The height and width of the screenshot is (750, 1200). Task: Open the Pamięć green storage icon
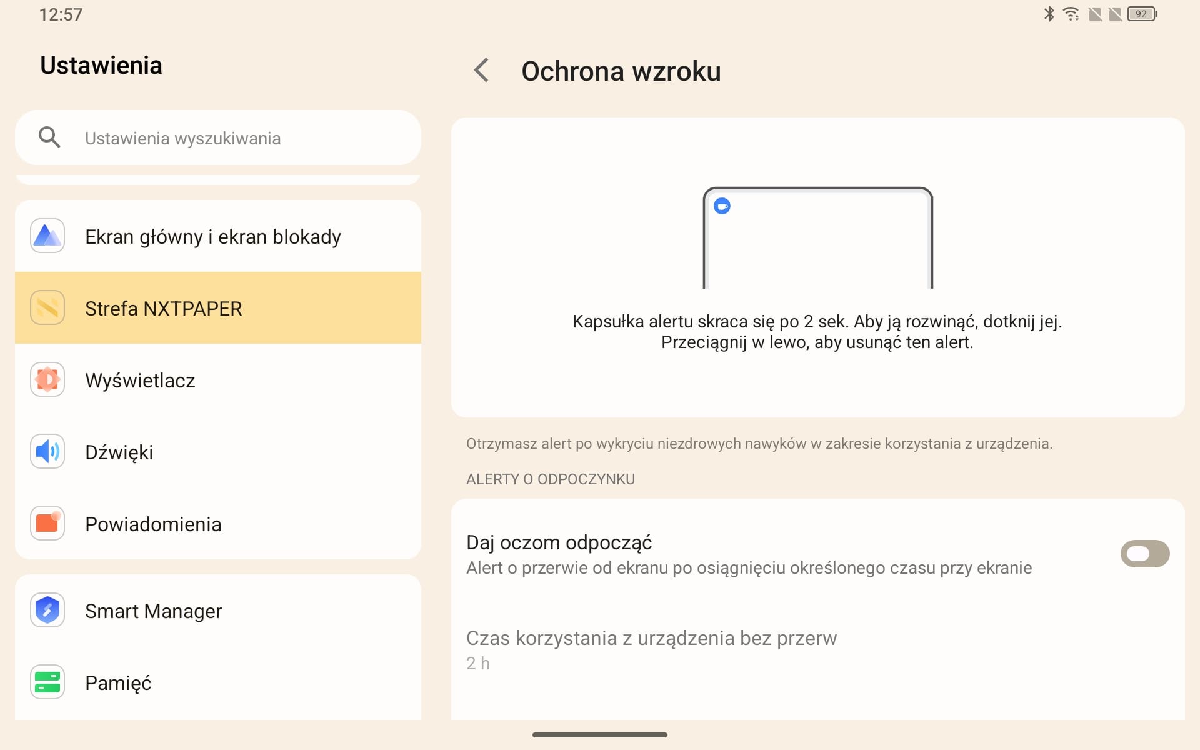point(47,682)
